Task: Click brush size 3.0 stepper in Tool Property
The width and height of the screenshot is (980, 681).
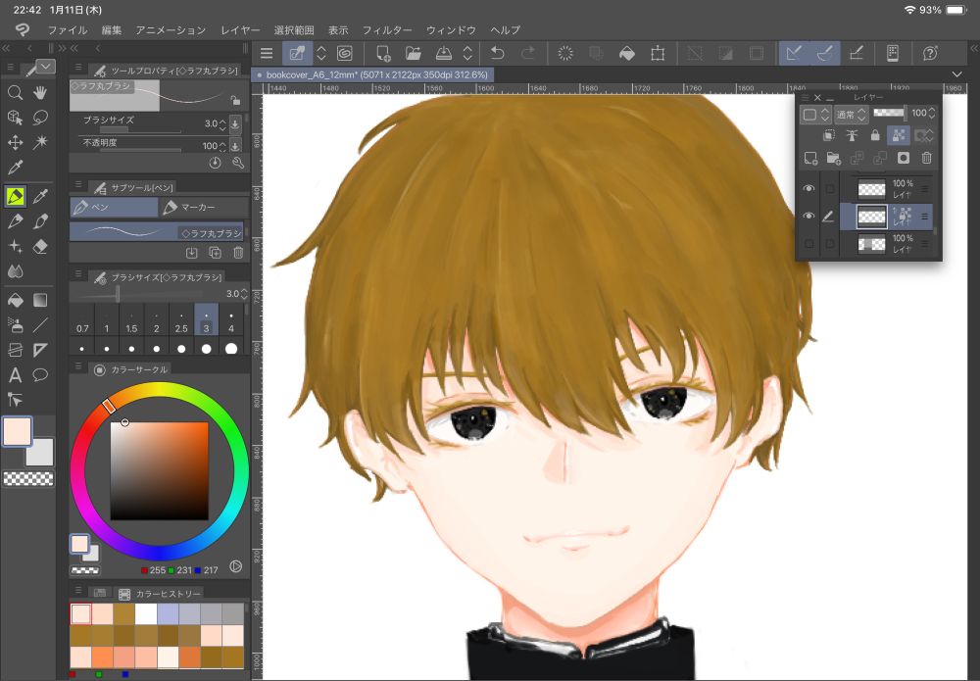Action: coord(221,123)
